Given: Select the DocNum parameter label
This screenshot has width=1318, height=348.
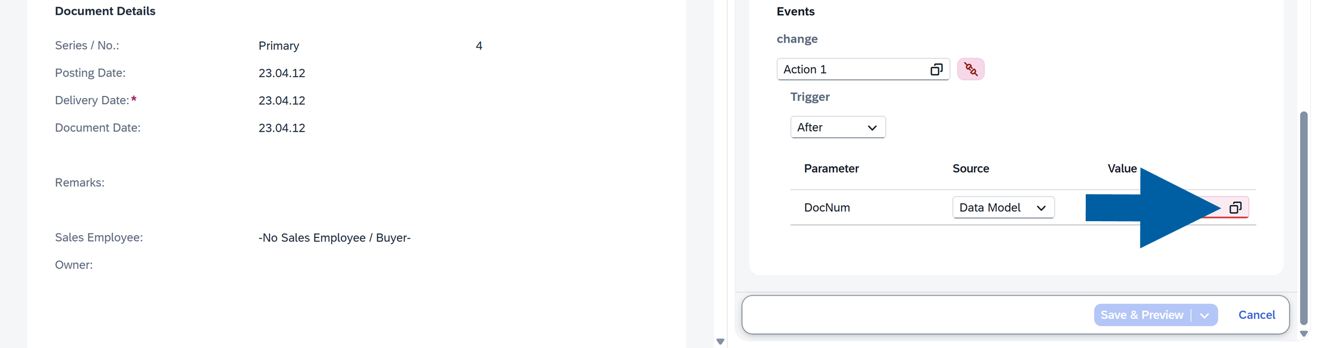Looking at the screenshot, I should point(827,207).
